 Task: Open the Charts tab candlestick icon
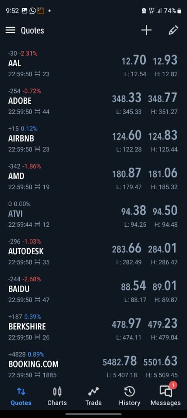pyautogui.click(x=57, y=391)
